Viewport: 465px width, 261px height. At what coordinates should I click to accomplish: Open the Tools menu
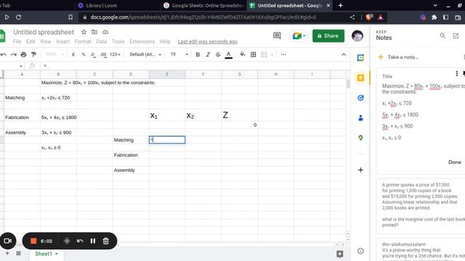point(118,41)
